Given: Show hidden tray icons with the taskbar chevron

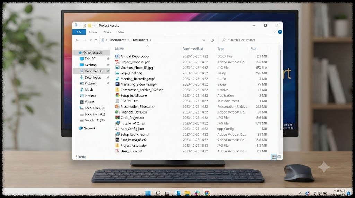Looking at the screenshot, I should tap(300, 193).
